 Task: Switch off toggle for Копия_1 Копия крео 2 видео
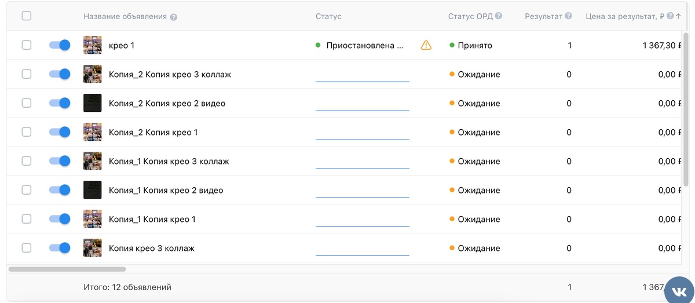(x=60, y=190)
